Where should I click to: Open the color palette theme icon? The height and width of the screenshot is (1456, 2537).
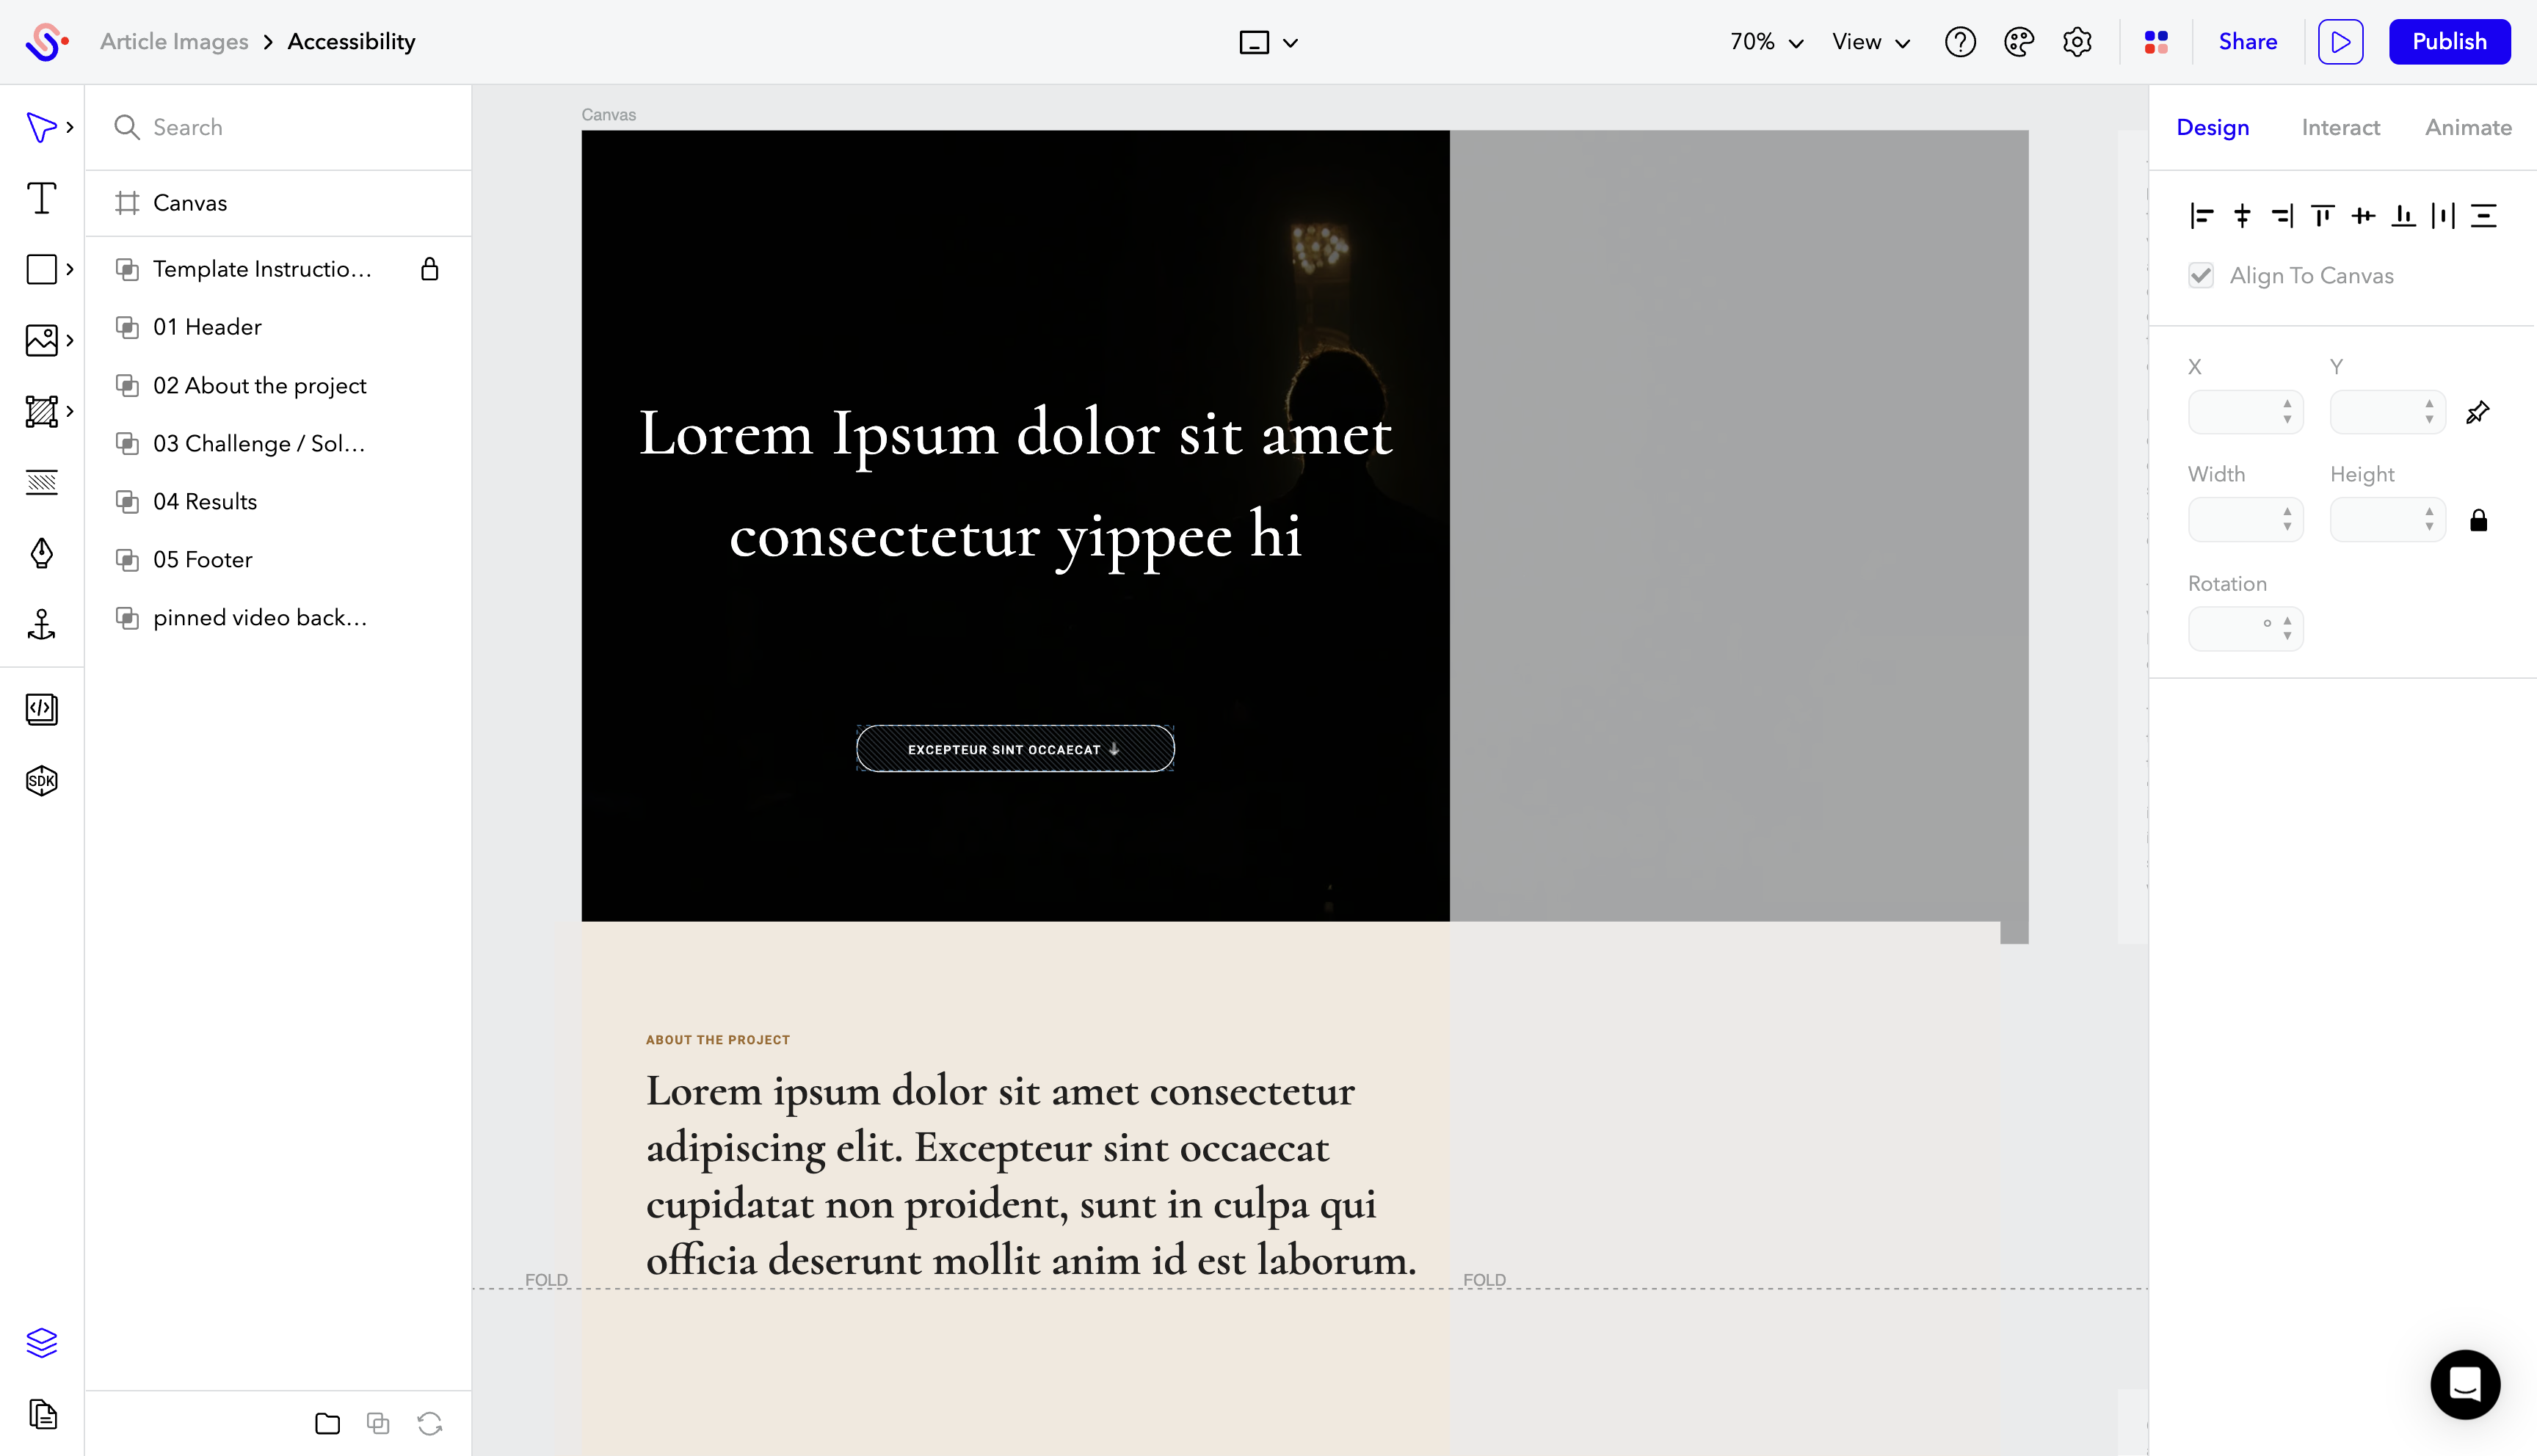pos(2019,42)
